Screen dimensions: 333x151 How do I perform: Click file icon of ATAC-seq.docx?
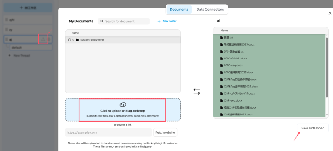[221, 65]
